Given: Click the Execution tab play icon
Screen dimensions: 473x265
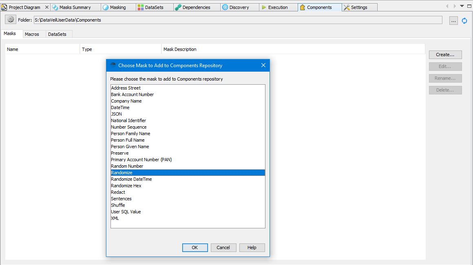Looking at the screenshot, I should (264, 7).
